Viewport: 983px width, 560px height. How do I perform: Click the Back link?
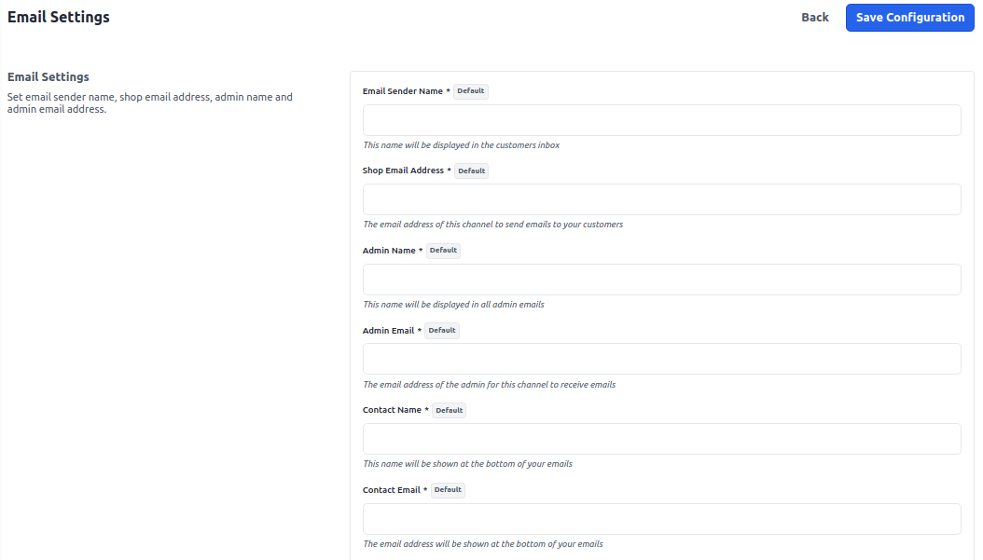[814, 17]
